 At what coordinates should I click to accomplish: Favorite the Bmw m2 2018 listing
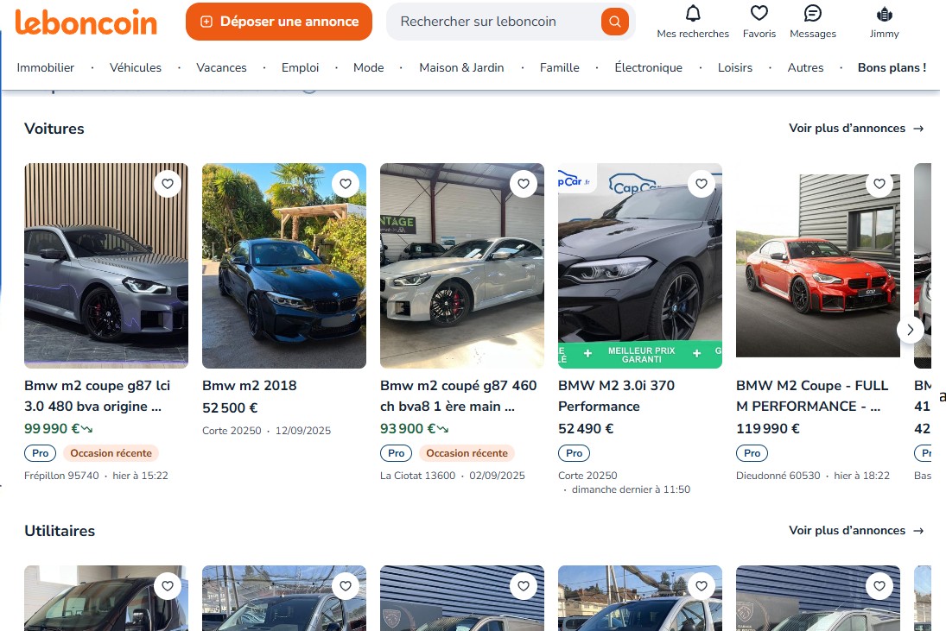(345, 184)
